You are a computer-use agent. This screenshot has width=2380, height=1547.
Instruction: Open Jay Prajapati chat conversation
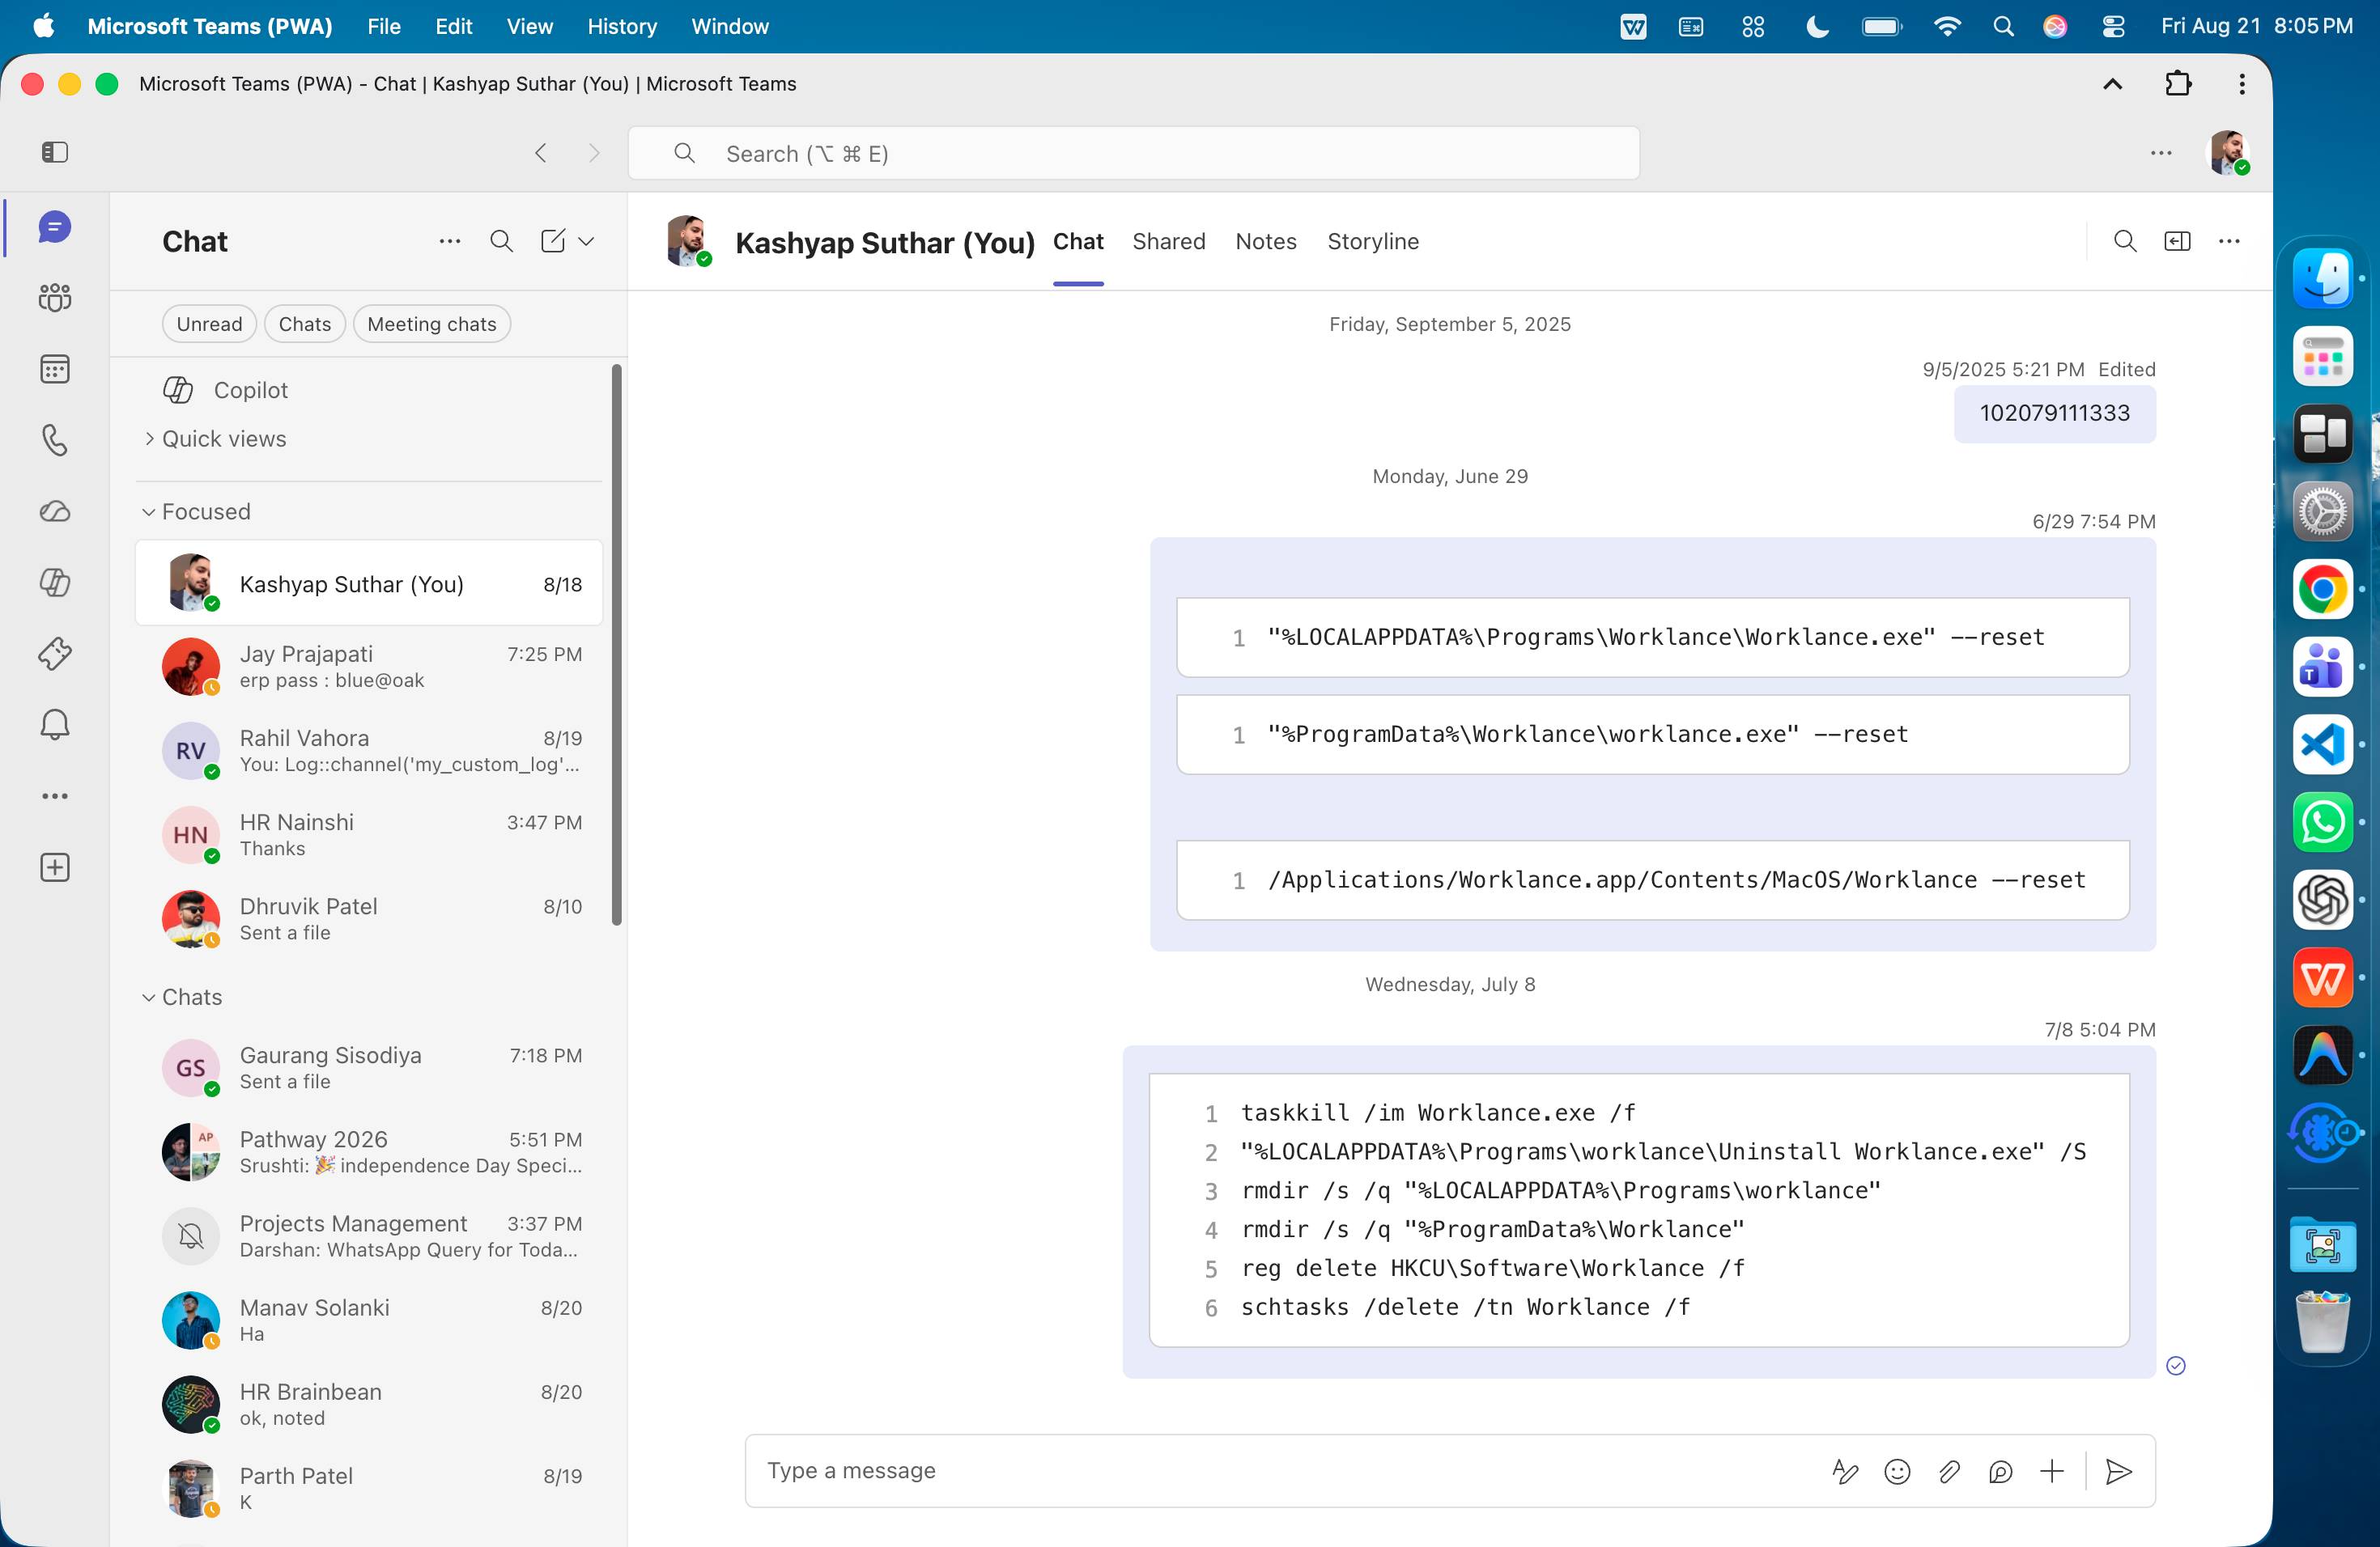369,667
